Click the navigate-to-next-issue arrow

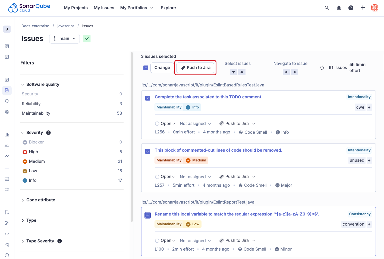[295, 72]
